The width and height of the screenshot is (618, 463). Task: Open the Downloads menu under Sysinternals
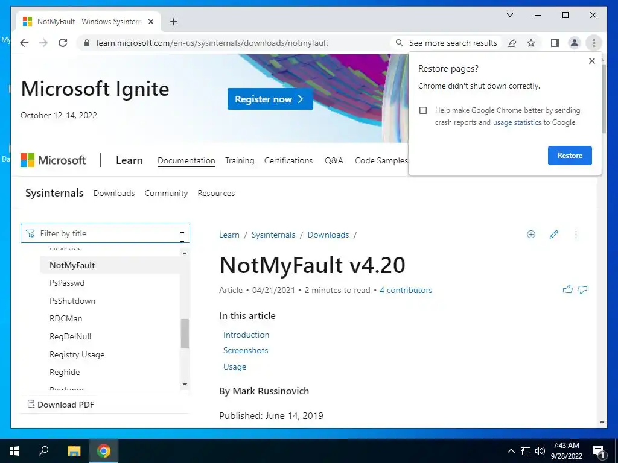[x=114, y=194]
